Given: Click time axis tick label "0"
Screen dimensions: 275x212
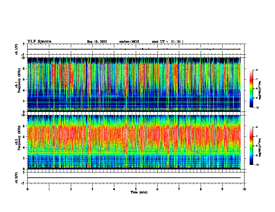Looking at the screenshot, I should click(x=27, y=189).
